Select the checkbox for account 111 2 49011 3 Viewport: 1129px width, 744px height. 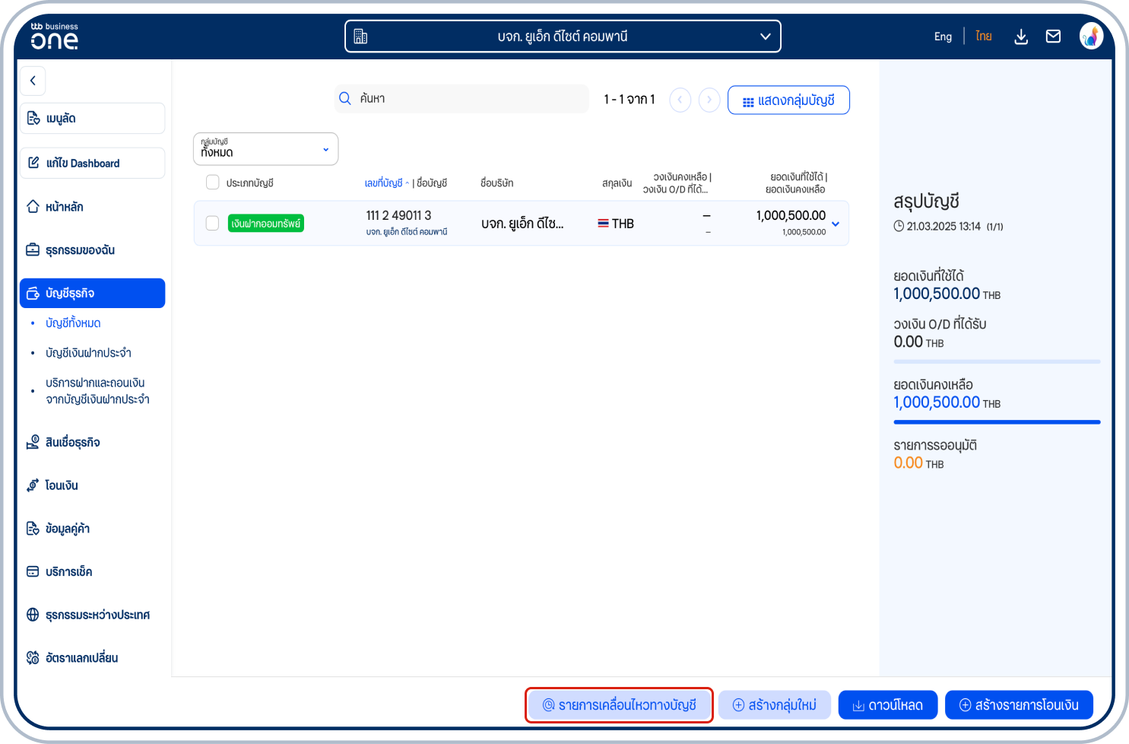coord(213,223)
